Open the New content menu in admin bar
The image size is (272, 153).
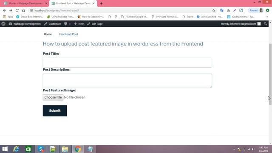pos(79,24)
